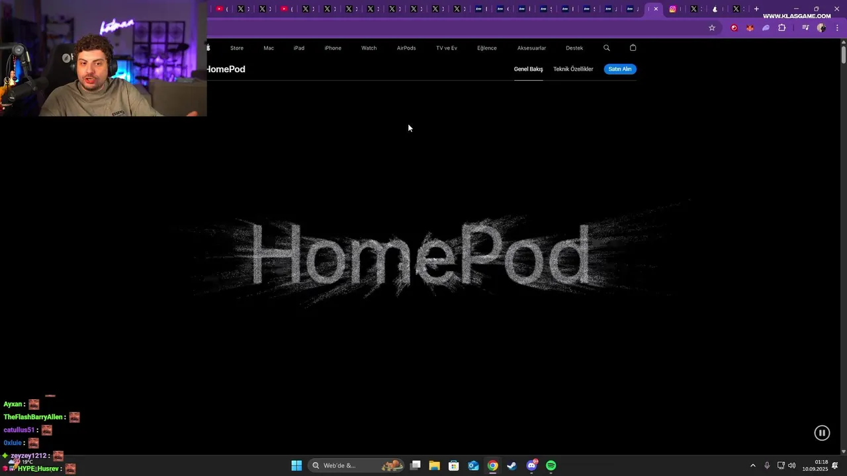Open the Chrome three-dot menu
This screenshot has height=476, width=847.
click(x=837, y=28)
